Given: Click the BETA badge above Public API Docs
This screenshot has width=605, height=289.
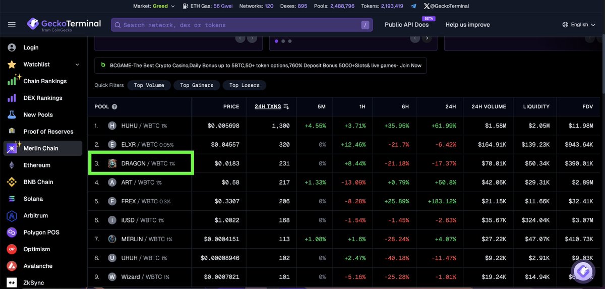Looking at the screenshot, I should click(x=430, y=18).
